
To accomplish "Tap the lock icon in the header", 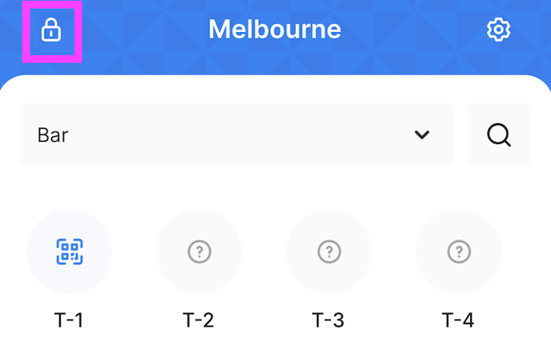I will click(50, 31).
